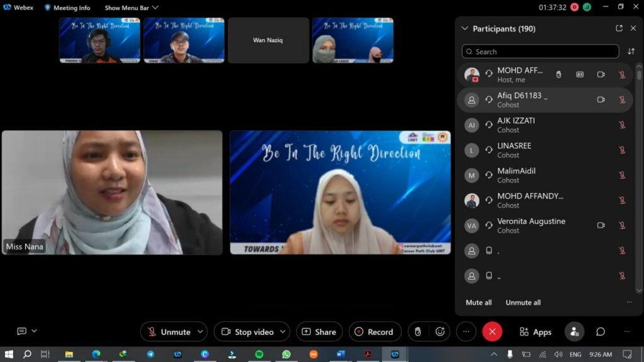The width and height of the screenshot is (644, 362).
Task: Open the reactions emoji icon
Action: coord(440,332)
